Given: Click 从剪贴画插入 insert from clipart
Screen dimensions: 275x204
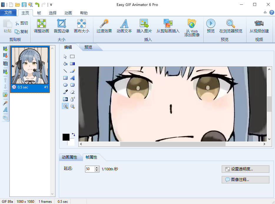Looking at the screenshot, I should click(x=168, y=26).
